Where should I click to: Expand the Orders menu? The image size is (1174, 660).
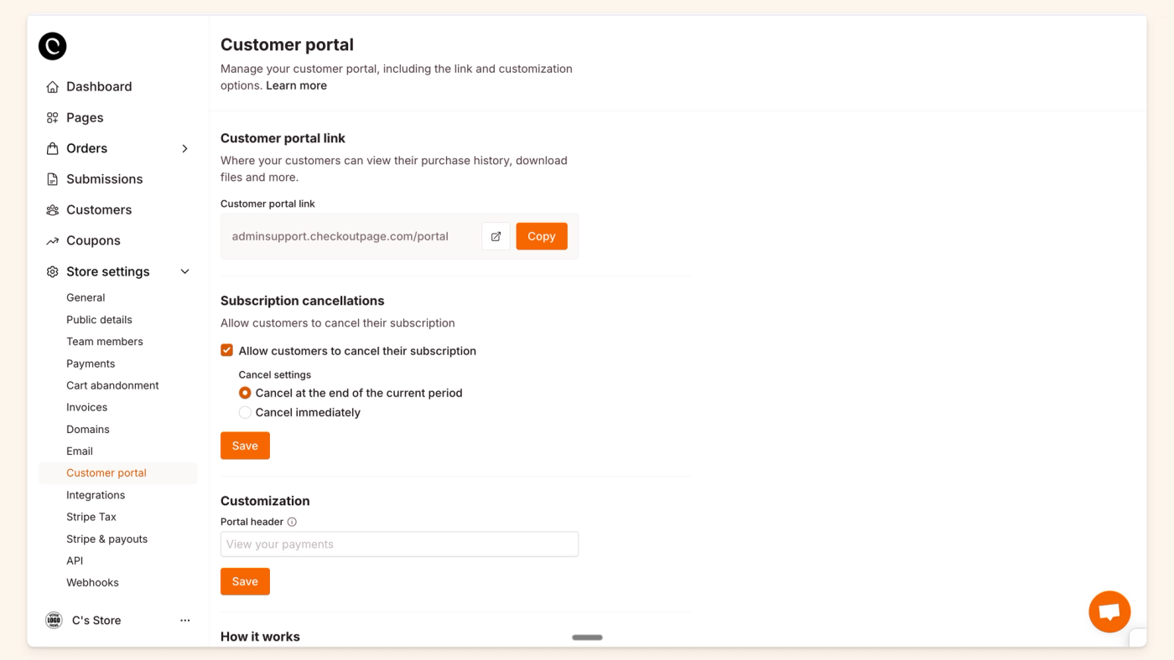pyautogui.click(x=184, y=147)
